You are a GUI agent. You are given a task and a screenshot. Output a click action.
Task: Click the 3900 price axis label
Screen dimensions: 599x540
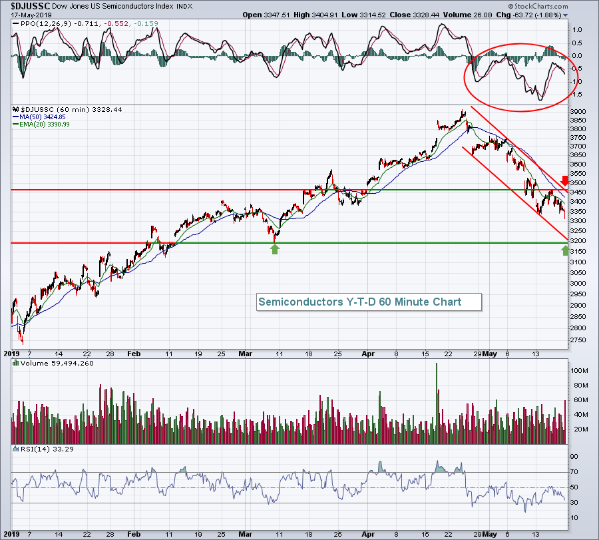pyautogui.click(x=578, y=112)
